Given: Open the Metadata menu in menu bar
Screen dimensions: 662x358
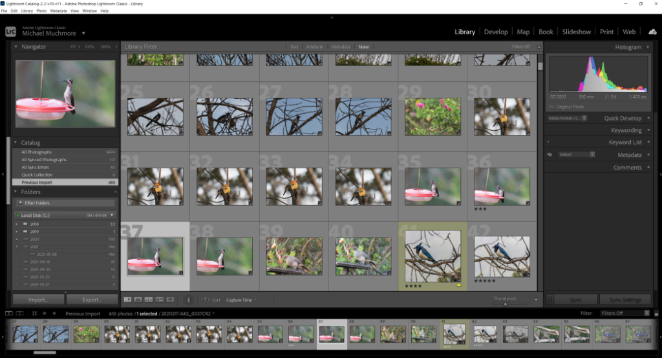Looking at the screenshot, I should point(58,11).
